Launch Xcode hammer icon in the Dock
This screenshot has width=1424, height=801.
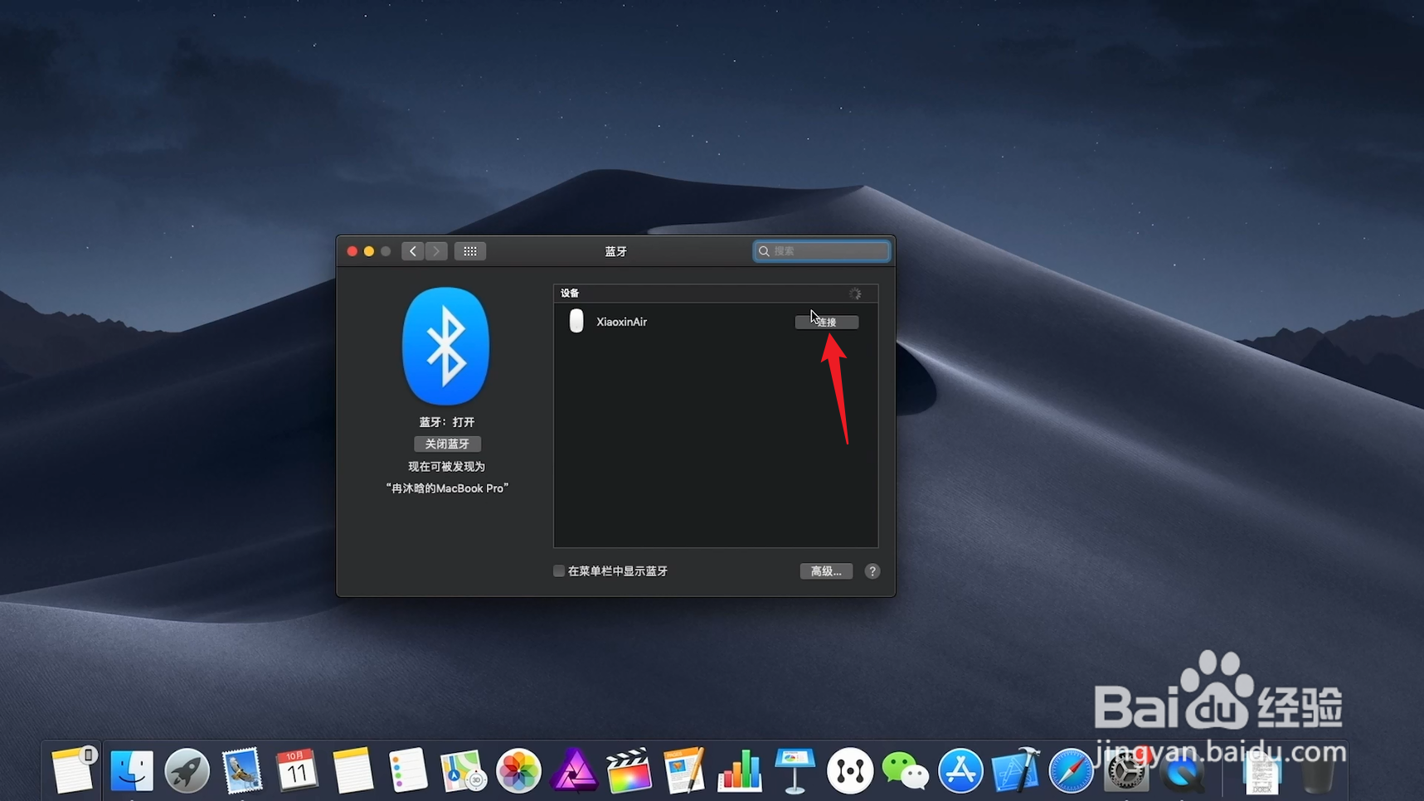point(1016,770)
